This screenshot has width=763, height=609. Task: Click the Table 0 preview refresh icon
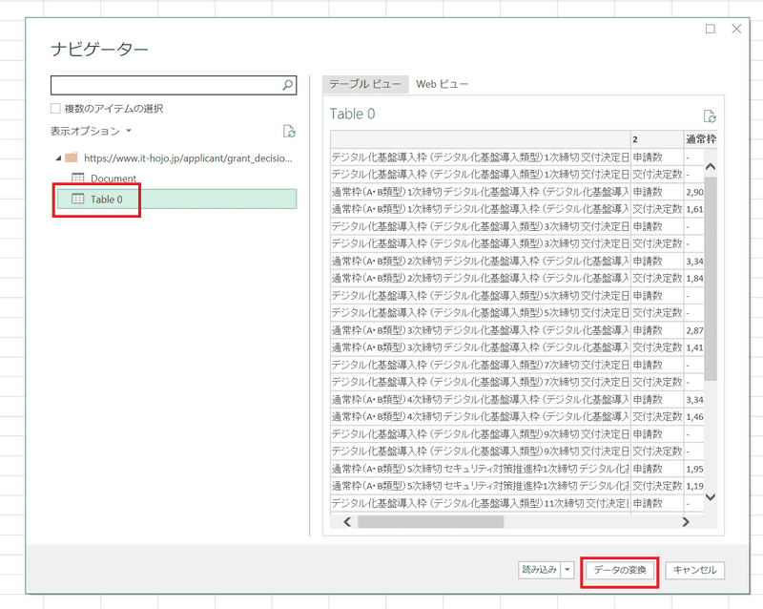(709, 115)
